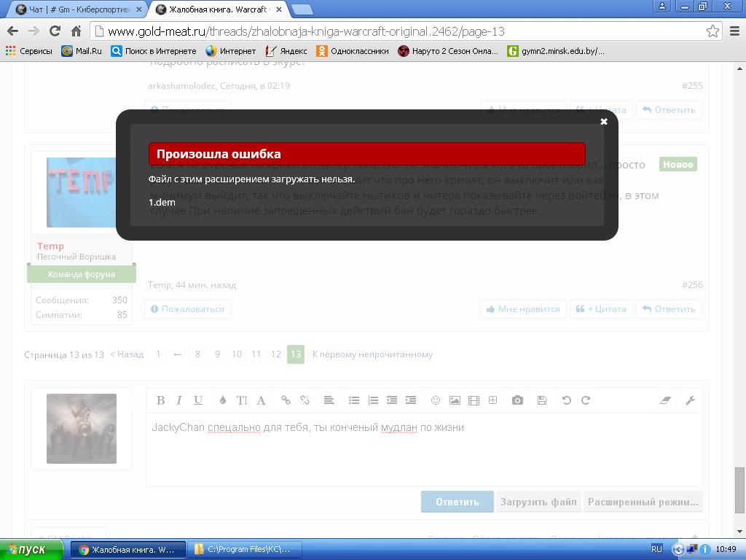The width and height of the screenshot is (746, 560).
Task: Bookmark this page with the star icon
Action: [712, 31]
